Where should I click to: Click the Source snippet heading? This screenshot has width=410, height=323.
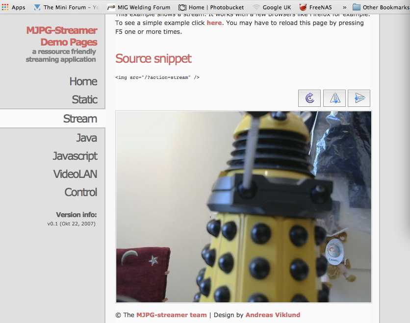154,58
